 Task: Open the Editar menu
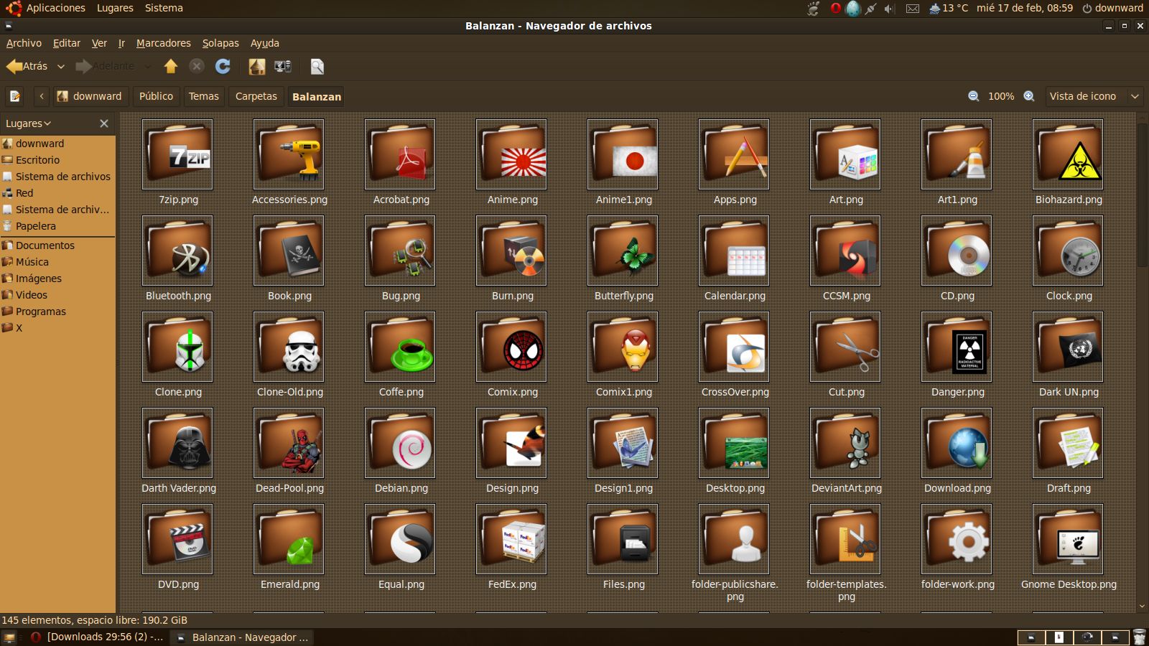click(x=67, y=43)
